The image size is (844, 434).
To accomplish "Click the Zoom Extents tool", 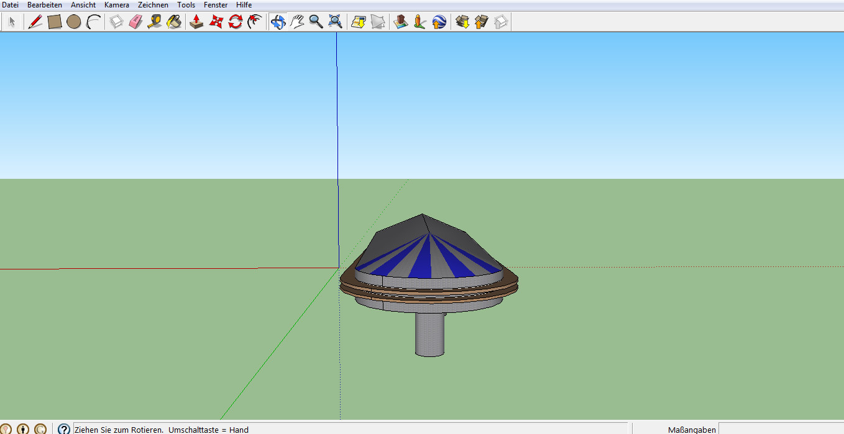I will [x=335, y=22].
